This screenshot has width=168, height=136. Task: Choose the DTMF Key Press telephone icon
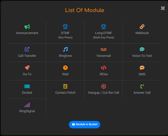click(x=65, y=27)
